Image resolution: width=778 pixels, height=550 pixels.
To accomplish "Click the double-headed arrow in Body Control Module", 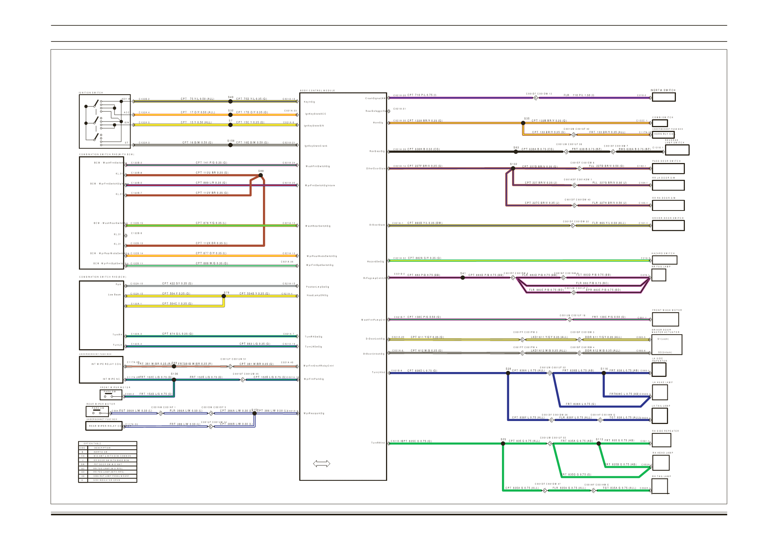I will coord(321,464).
